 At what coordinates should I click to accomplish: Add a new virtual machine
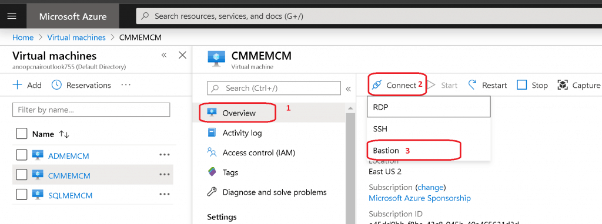tap(27, 85)
